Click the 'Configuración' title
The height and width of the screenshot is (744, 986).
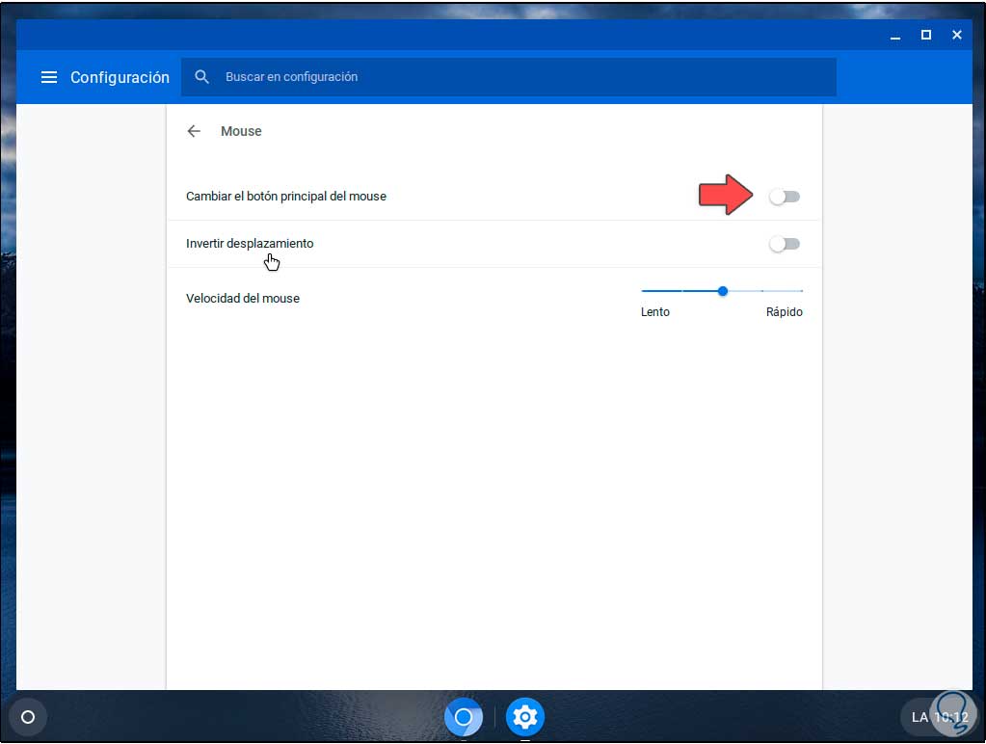tap(120, 77)
